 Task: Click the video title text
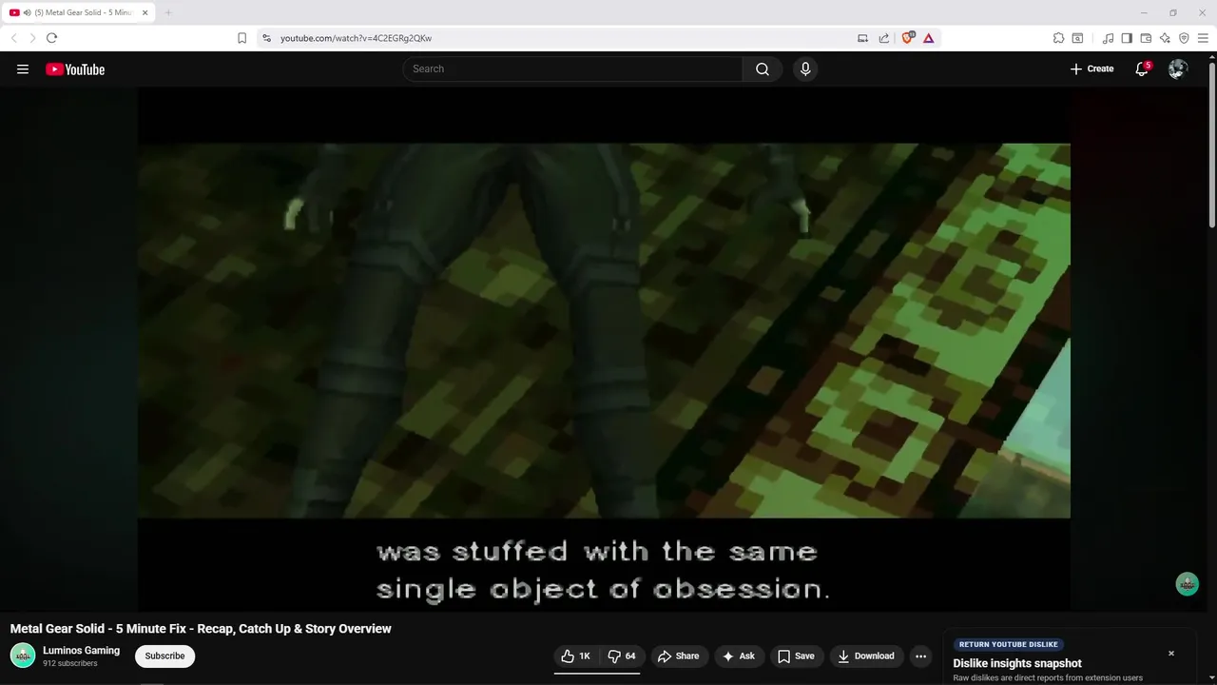[x=201, y=629]
